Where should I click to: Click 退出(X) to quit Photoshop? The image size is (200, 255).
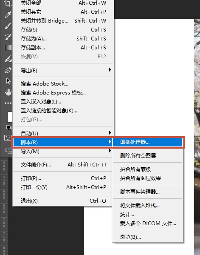coord(62,201)
